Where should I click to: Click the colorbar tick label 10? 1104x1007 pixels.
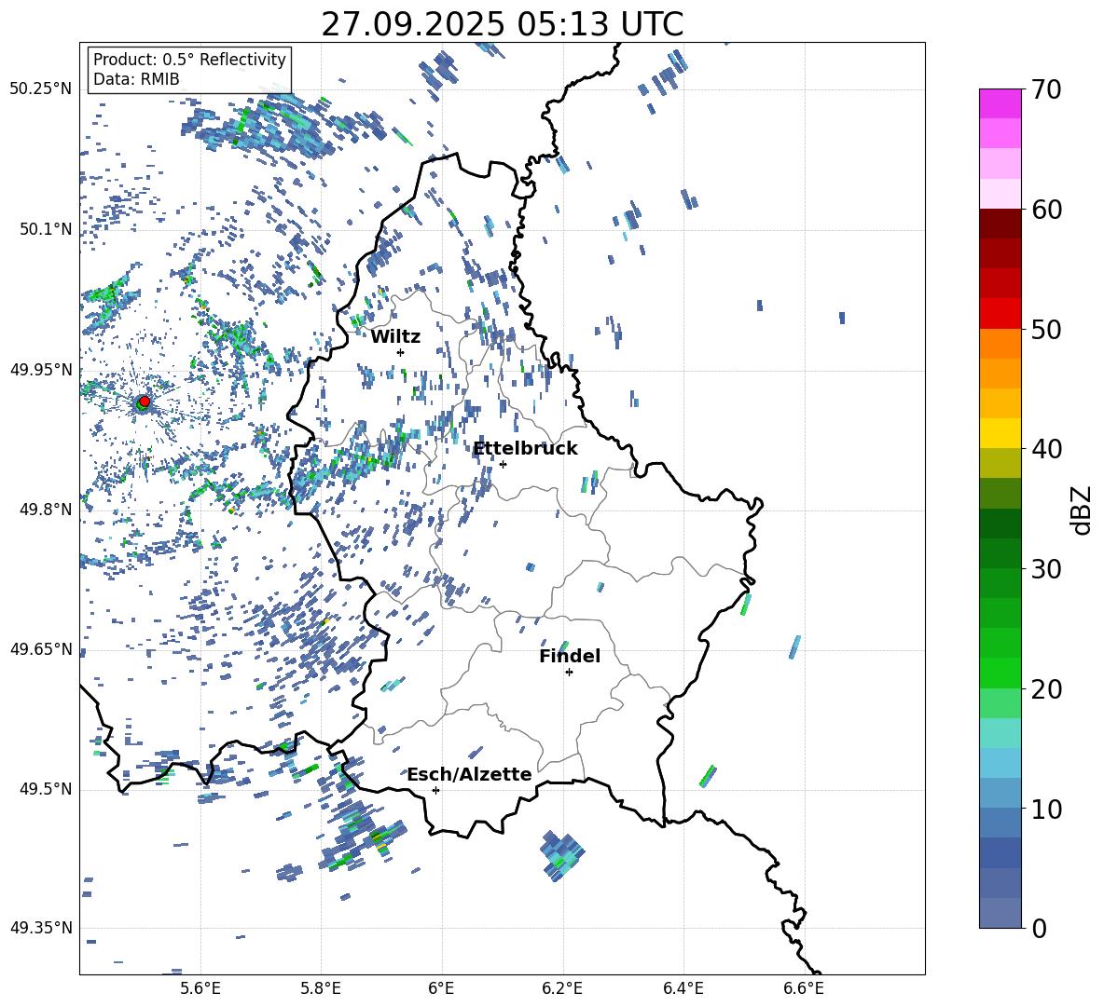tap(1046, 809)
